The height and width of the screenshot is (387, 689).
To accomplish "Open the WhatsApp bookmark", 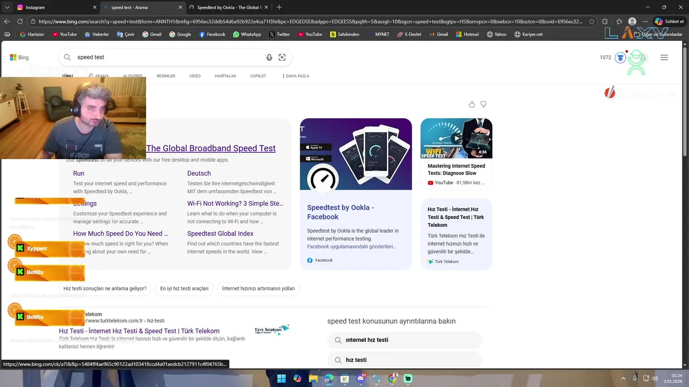I will pos(247,34).
